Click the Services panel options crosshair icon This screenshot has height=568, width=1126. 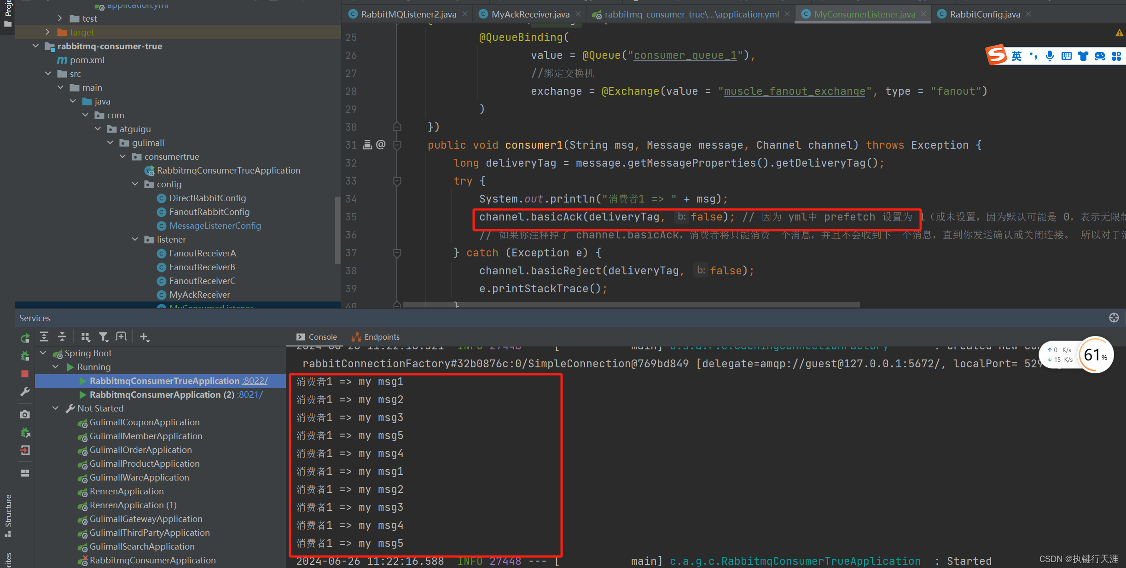point(1114,318)
